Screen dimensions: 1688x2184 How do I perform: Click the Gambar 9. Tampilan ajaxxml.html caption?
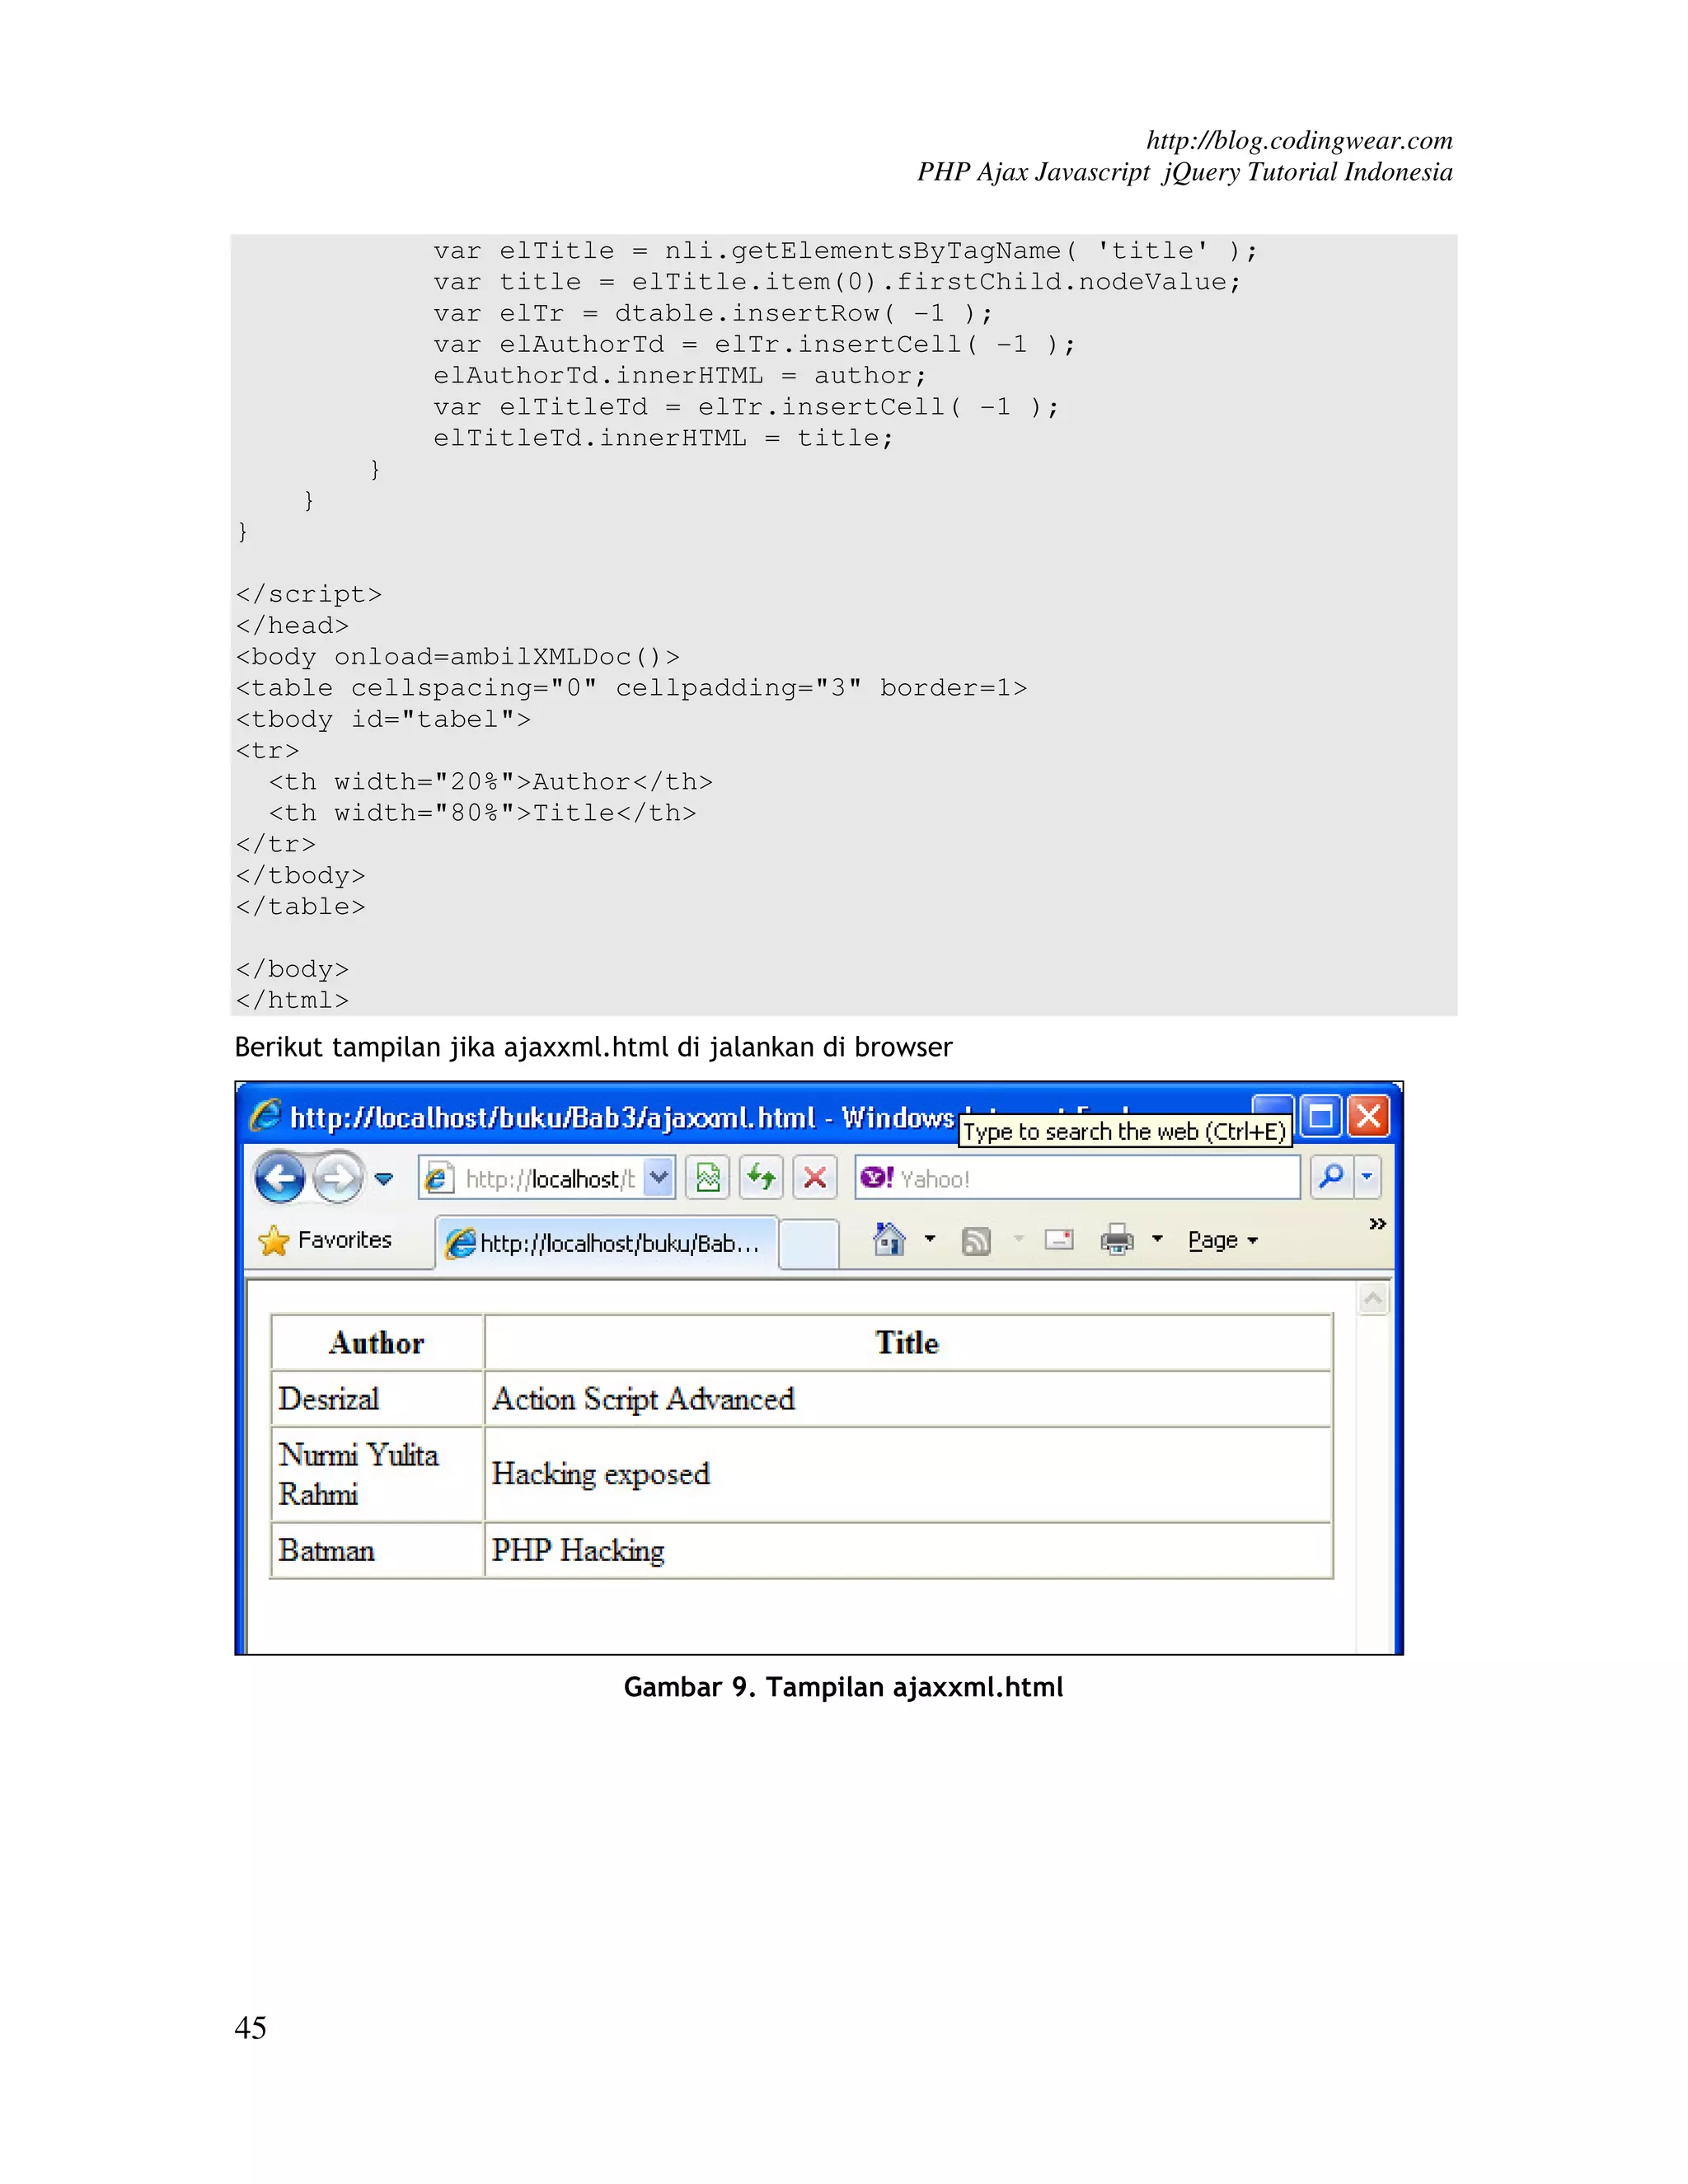[843, 1687]
